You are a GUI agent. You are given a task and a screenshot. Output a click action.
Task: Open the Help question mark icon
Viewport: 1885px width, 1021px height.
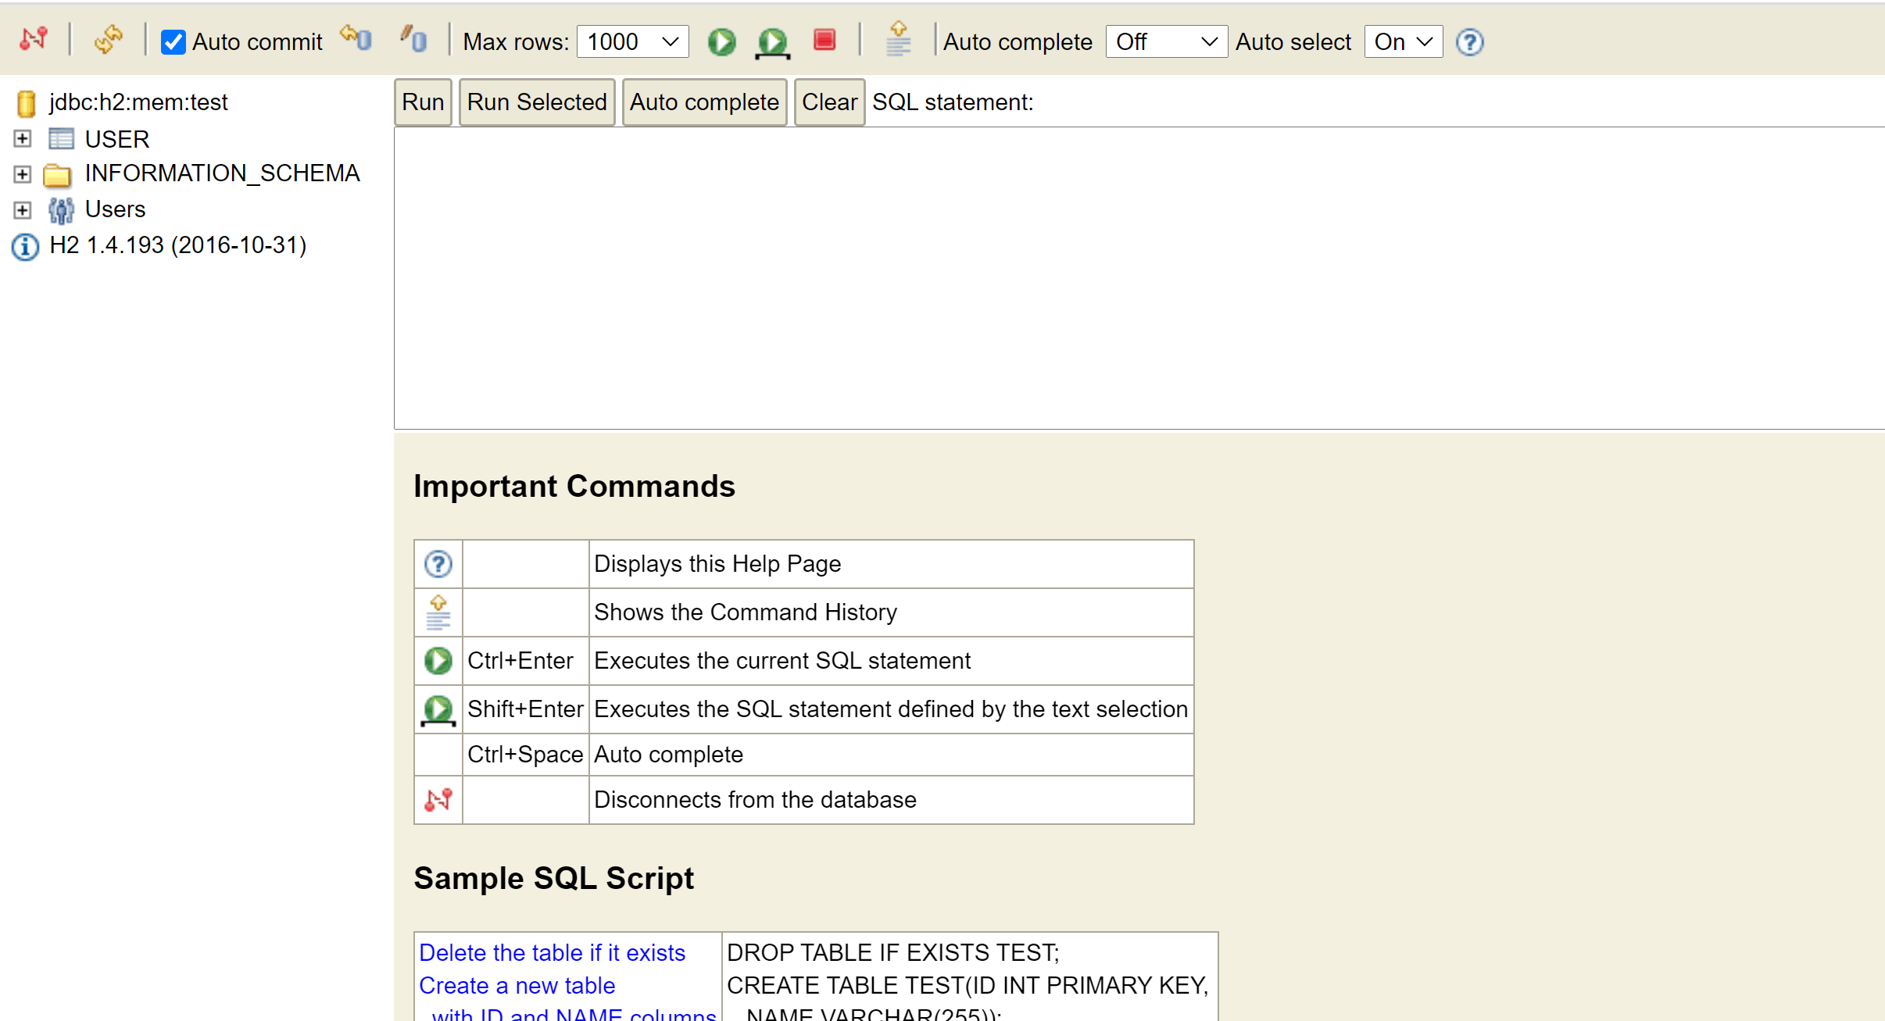pos(1469,42)
